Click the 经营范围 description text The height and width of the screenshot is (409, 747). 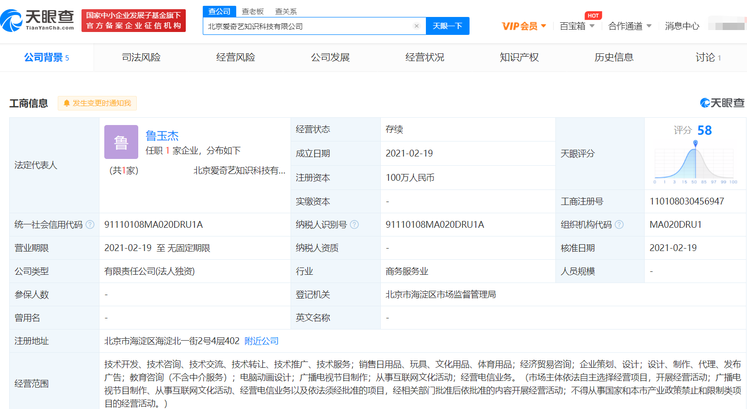click(422, 384)
